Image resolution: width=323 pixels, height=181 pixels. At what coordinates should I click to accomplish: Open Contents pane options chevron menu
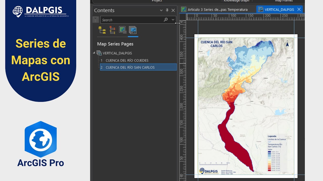tap(161, 10)
